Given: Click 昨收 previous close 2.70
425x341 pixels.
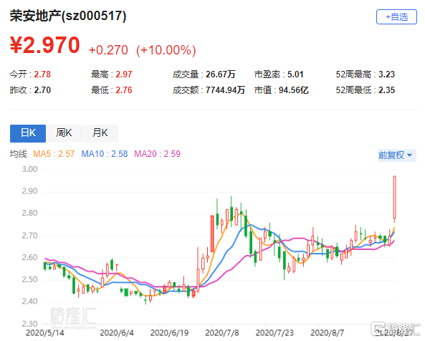Looking at the screenshot, I should coord(42,90).
